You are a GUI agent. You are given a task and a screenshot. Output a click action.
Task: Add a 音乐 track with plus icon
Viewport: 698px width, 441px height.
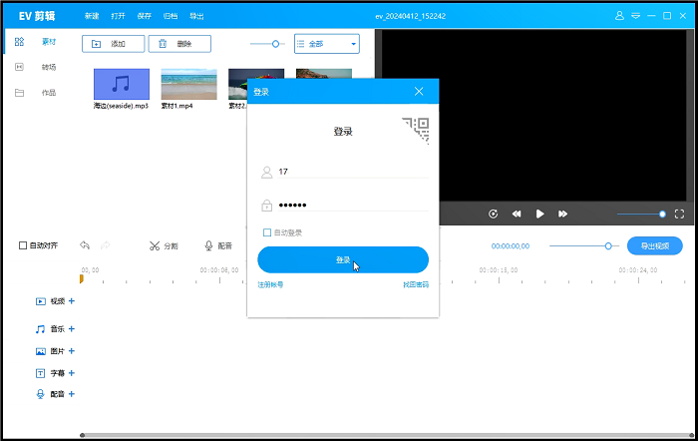click(72, 328)
